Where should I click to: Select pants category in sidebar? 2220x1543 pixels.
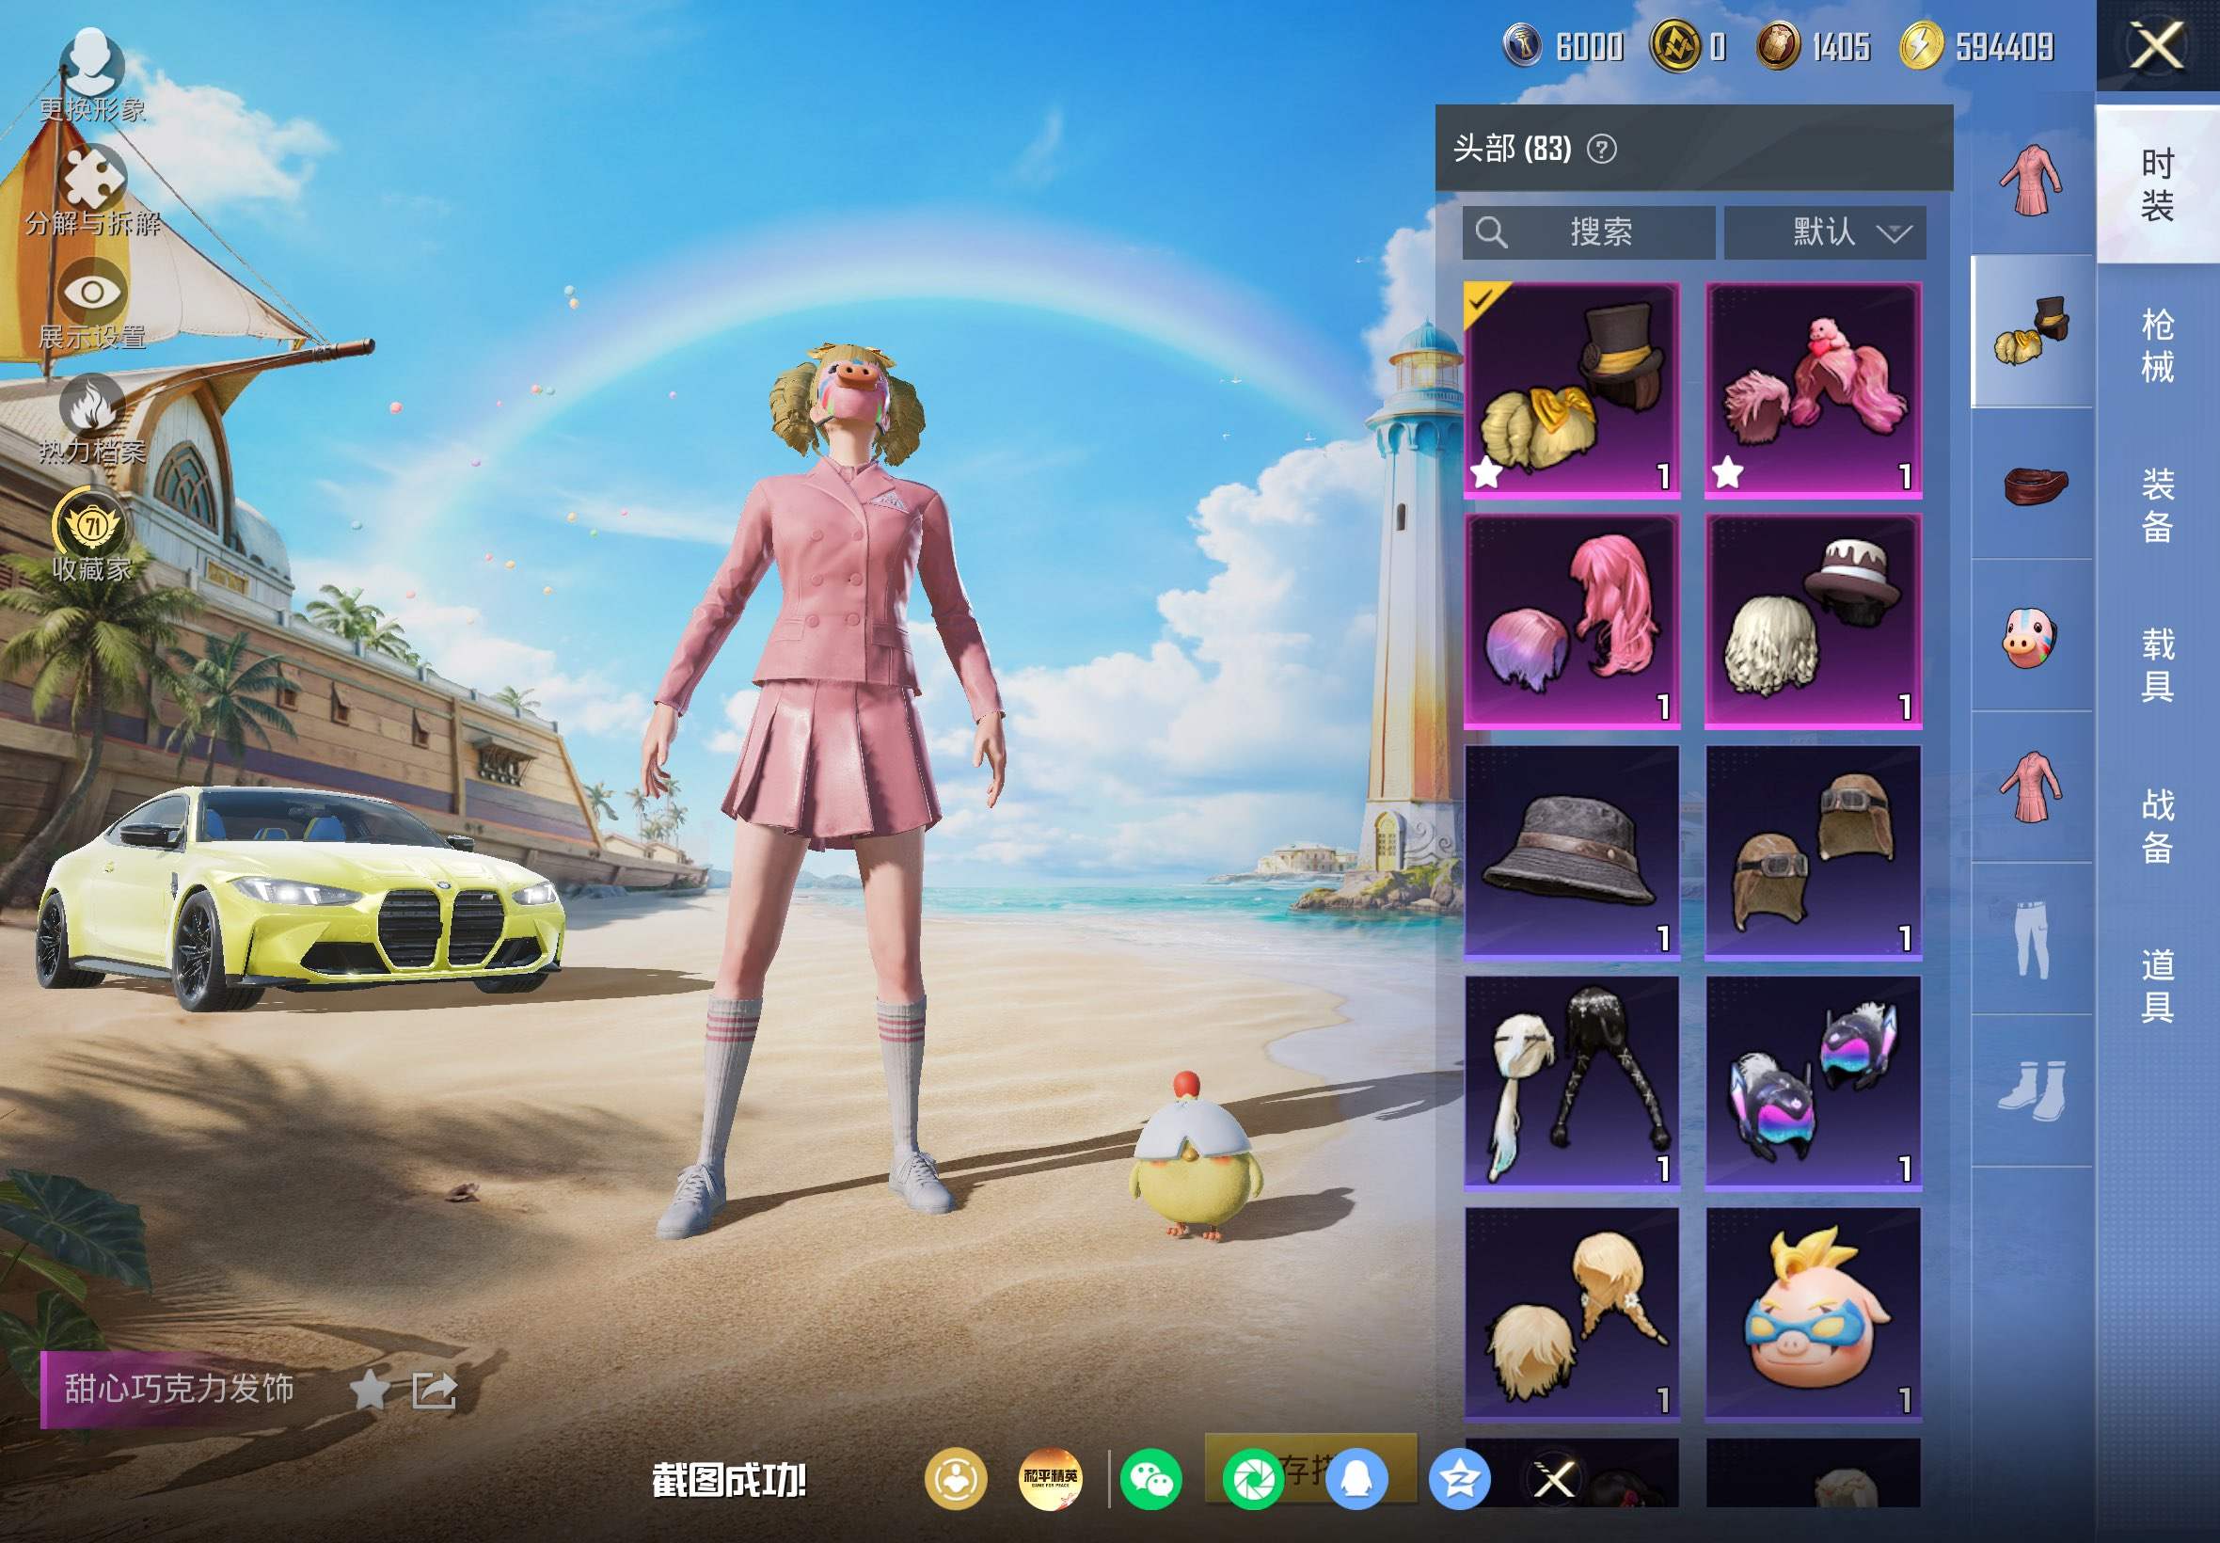point(2031,939)
